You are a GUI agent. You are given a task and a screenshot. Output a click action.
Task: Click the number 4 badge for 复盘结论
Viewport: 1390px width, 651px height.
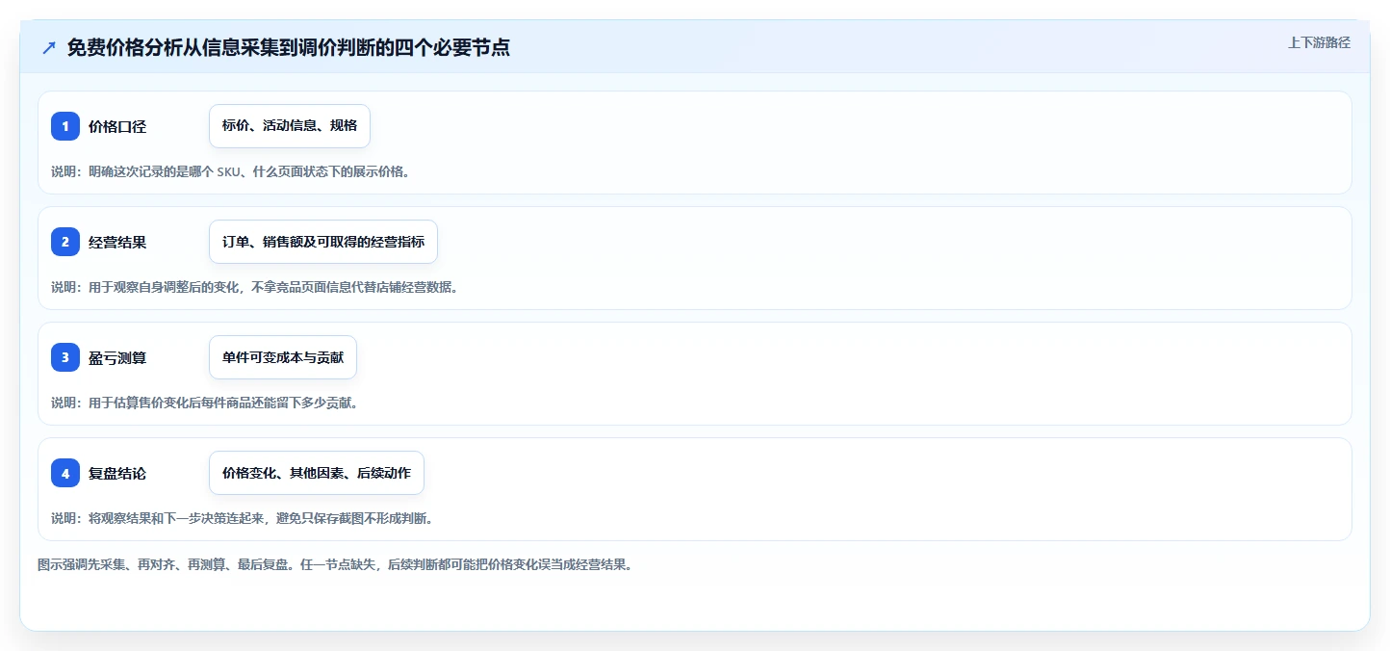click(65, 473)
